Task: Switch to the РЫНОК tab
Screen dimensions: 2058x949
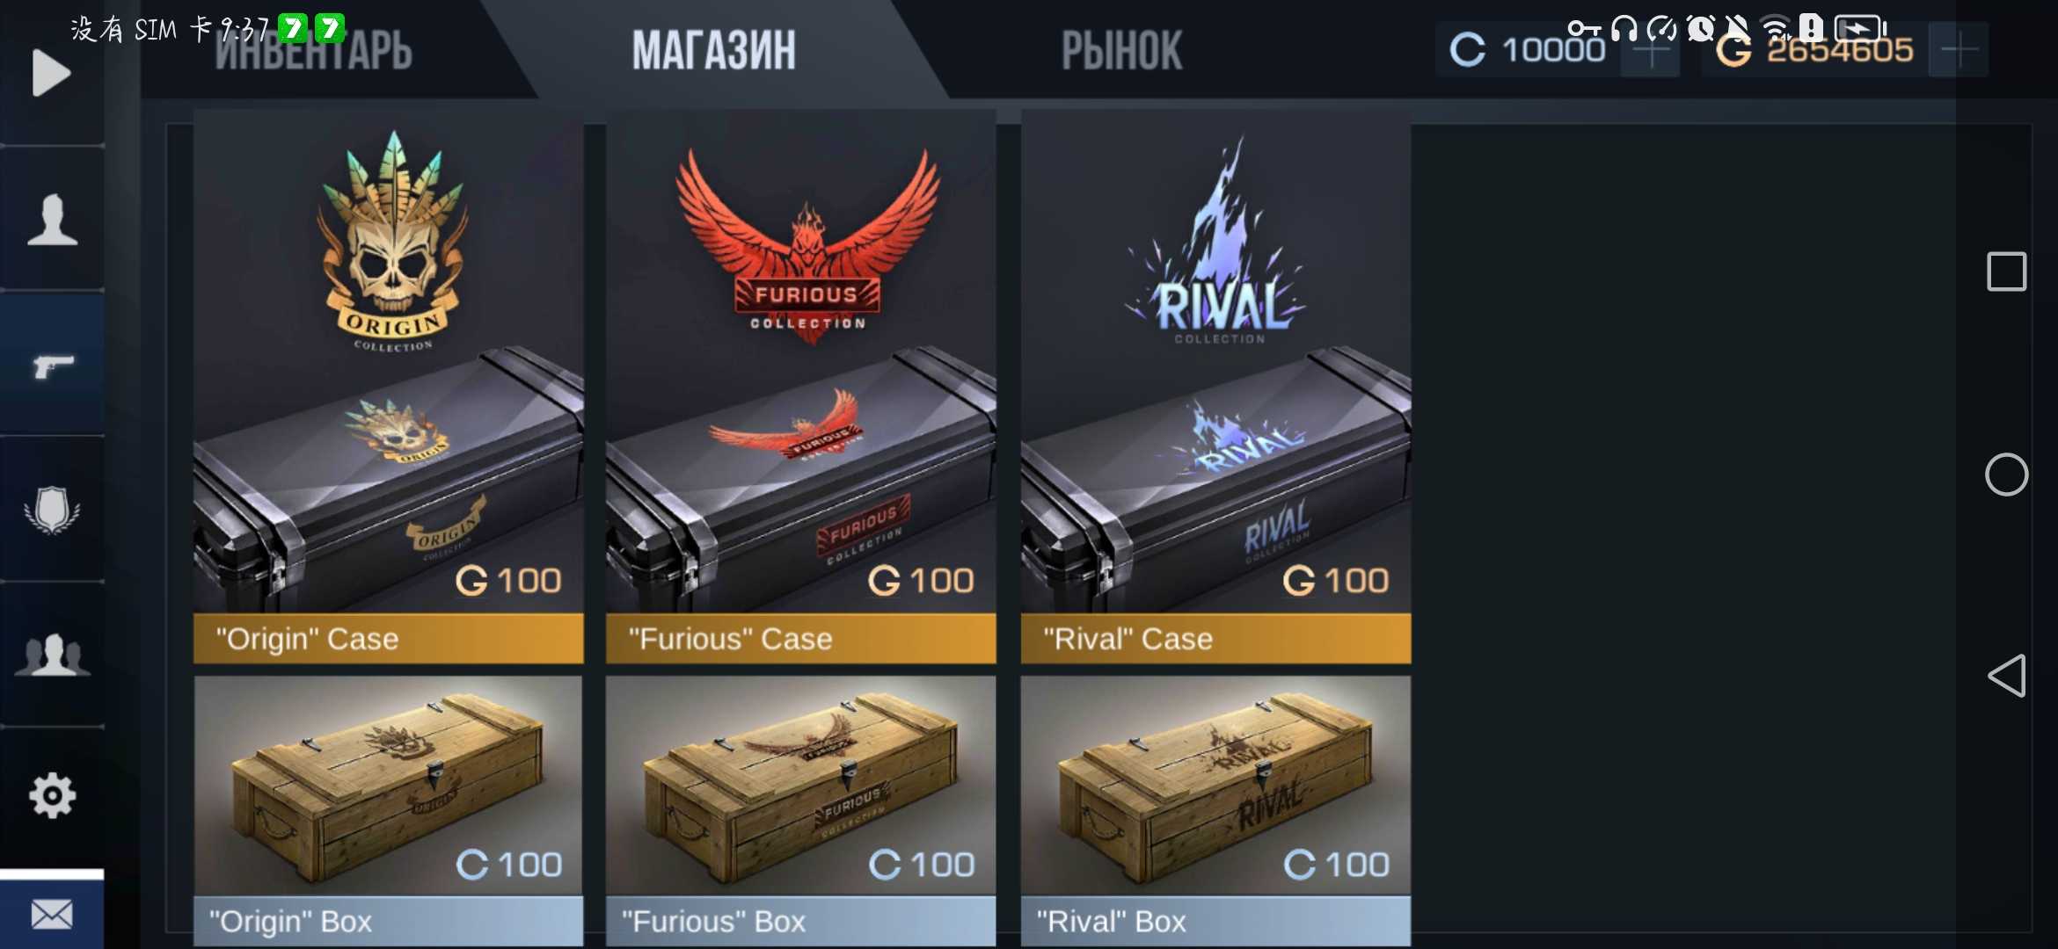Action: tap(1121, 50)
